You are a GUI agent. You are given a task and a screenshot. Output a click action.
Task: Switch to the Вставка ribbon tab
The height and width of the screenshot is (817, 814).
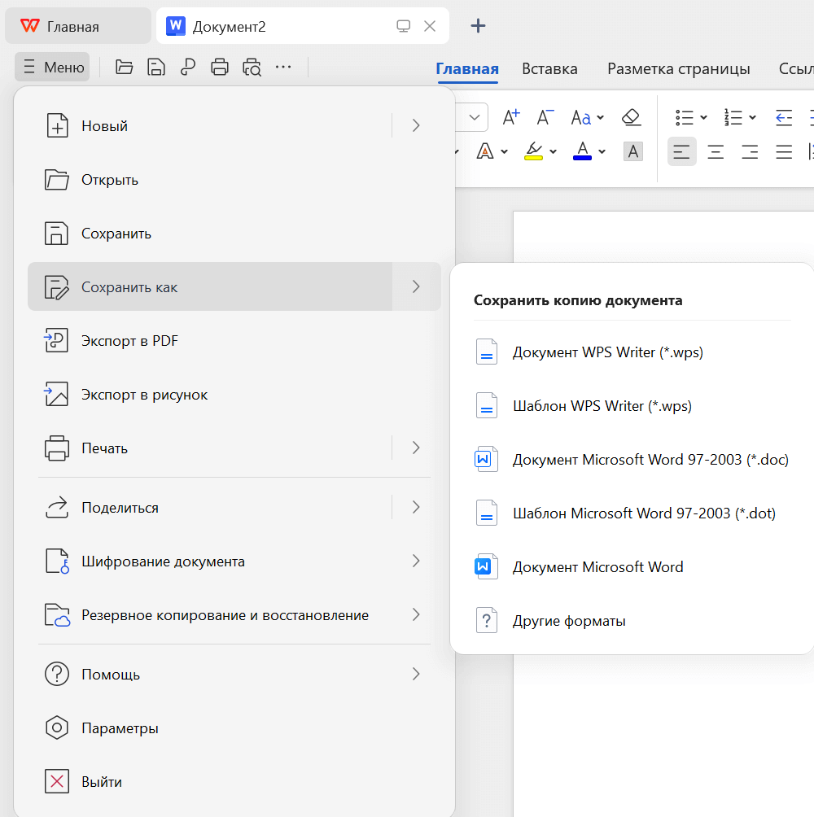pos(549,69)
